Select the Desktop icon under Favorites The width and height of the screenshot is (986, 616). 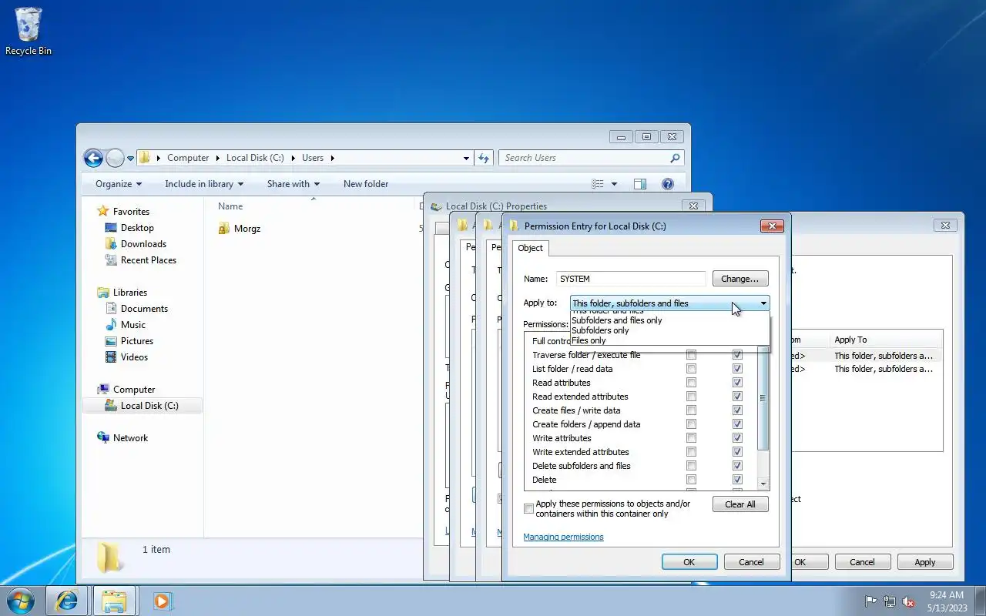tap(111, 228)
